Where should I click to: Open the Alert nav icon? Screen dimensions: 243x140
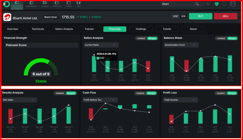click(79, 2)
